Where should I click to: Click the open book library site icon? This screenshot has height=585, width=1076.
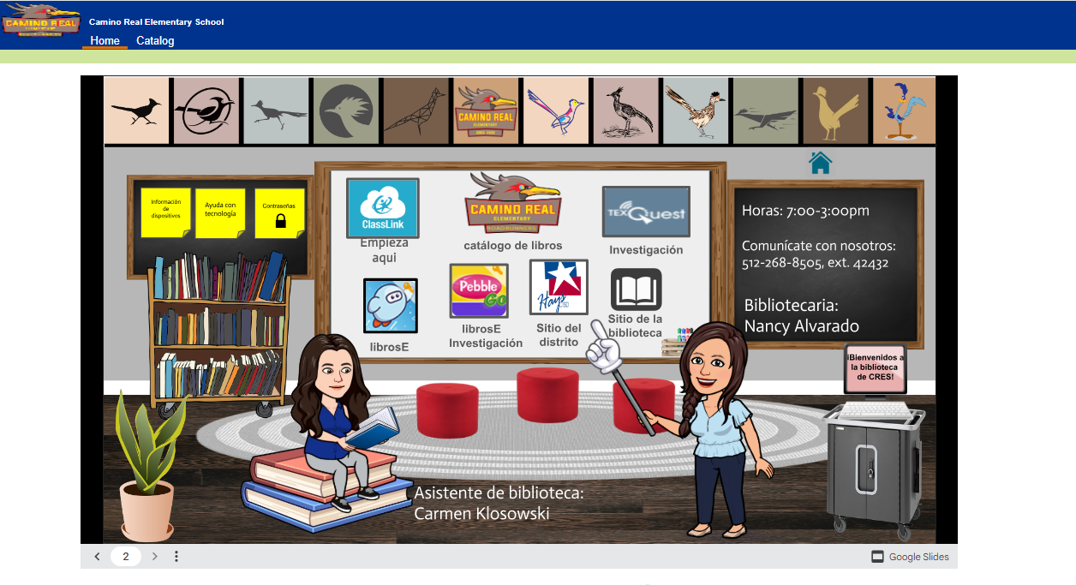pyautogui.click(x=636, y=290)
